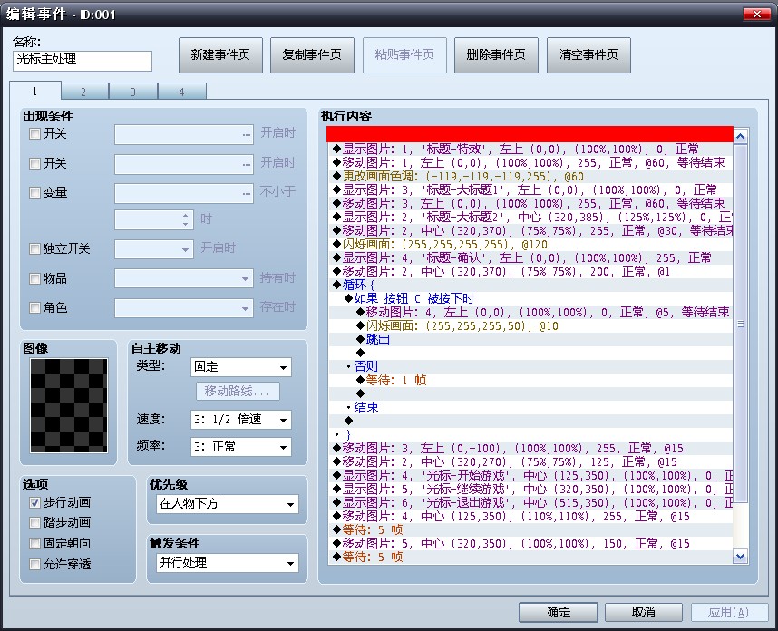Click the 确定 button

(559, 613)
